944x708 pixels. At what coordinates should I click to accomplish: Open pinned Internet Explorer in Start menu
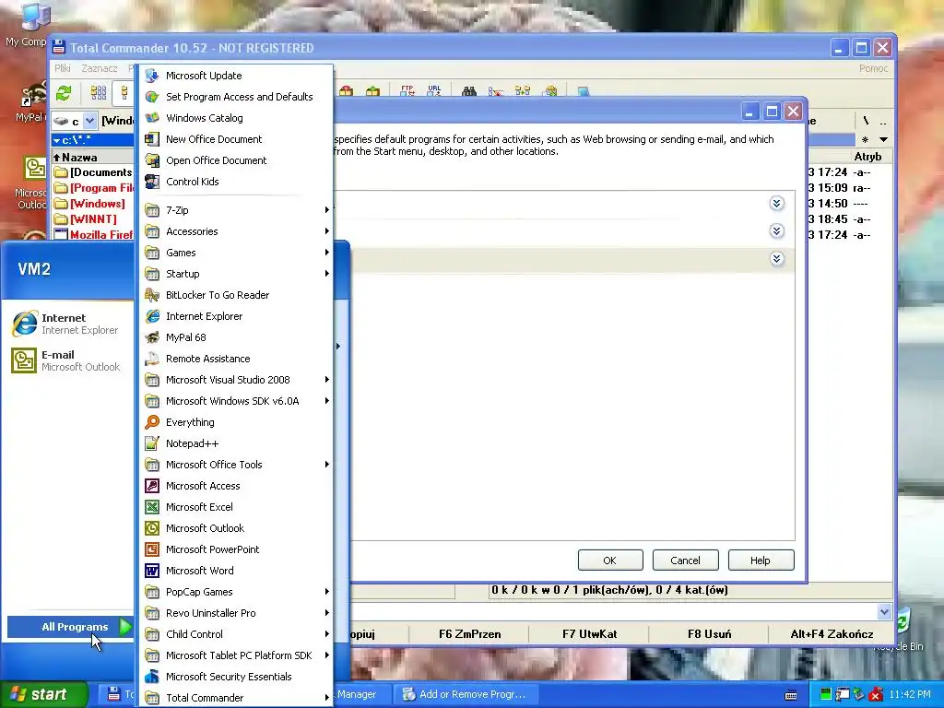click(66, 324)
